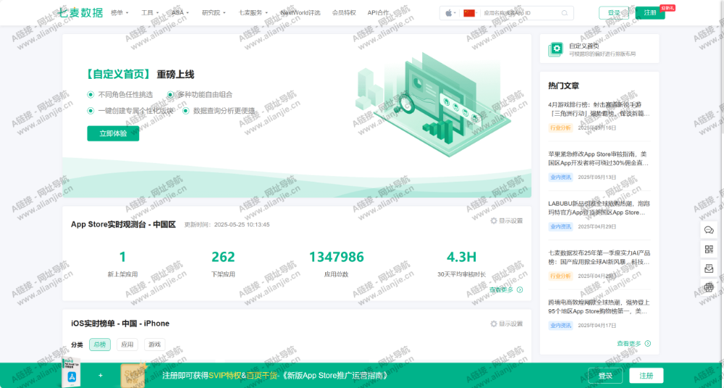This screenshot has height=388, width=724.
Task: Change country via China flag selector
Action: (x=471, y=13)
